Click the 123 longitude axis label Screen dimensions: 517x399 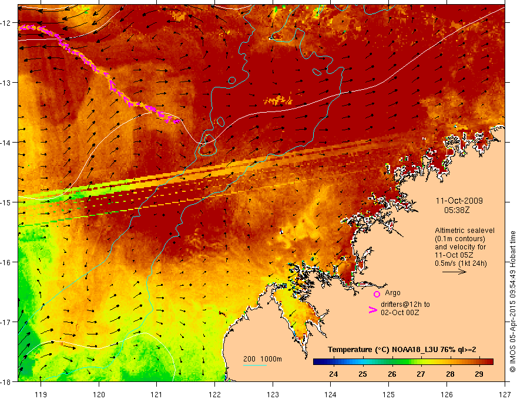[273, 394]
